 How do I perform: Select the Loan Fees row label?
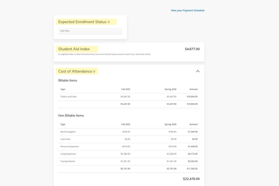click(x=65, y=139)
